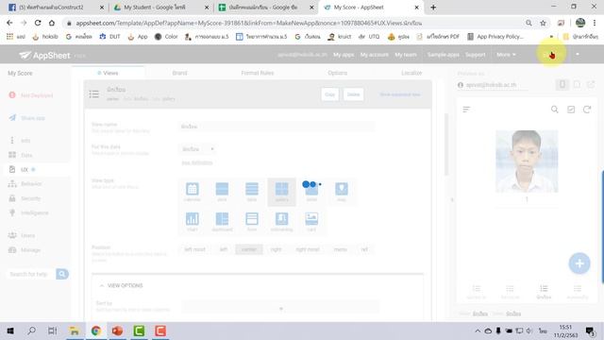The height and width of the screenshot is (340, 604).
Task: Open the UX section in sidebar
Action: click(24, 170)
